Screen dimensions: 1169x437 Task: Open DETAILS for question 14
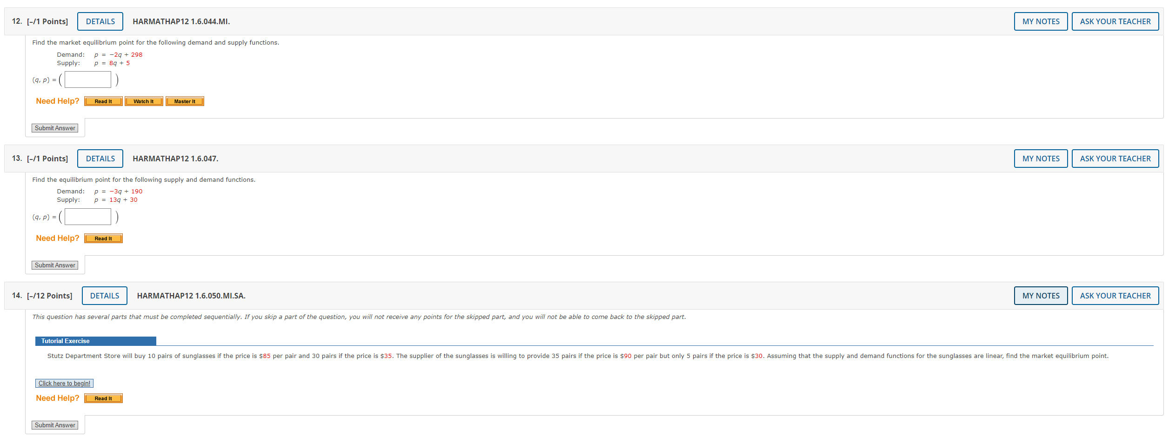tap(104, 296)
